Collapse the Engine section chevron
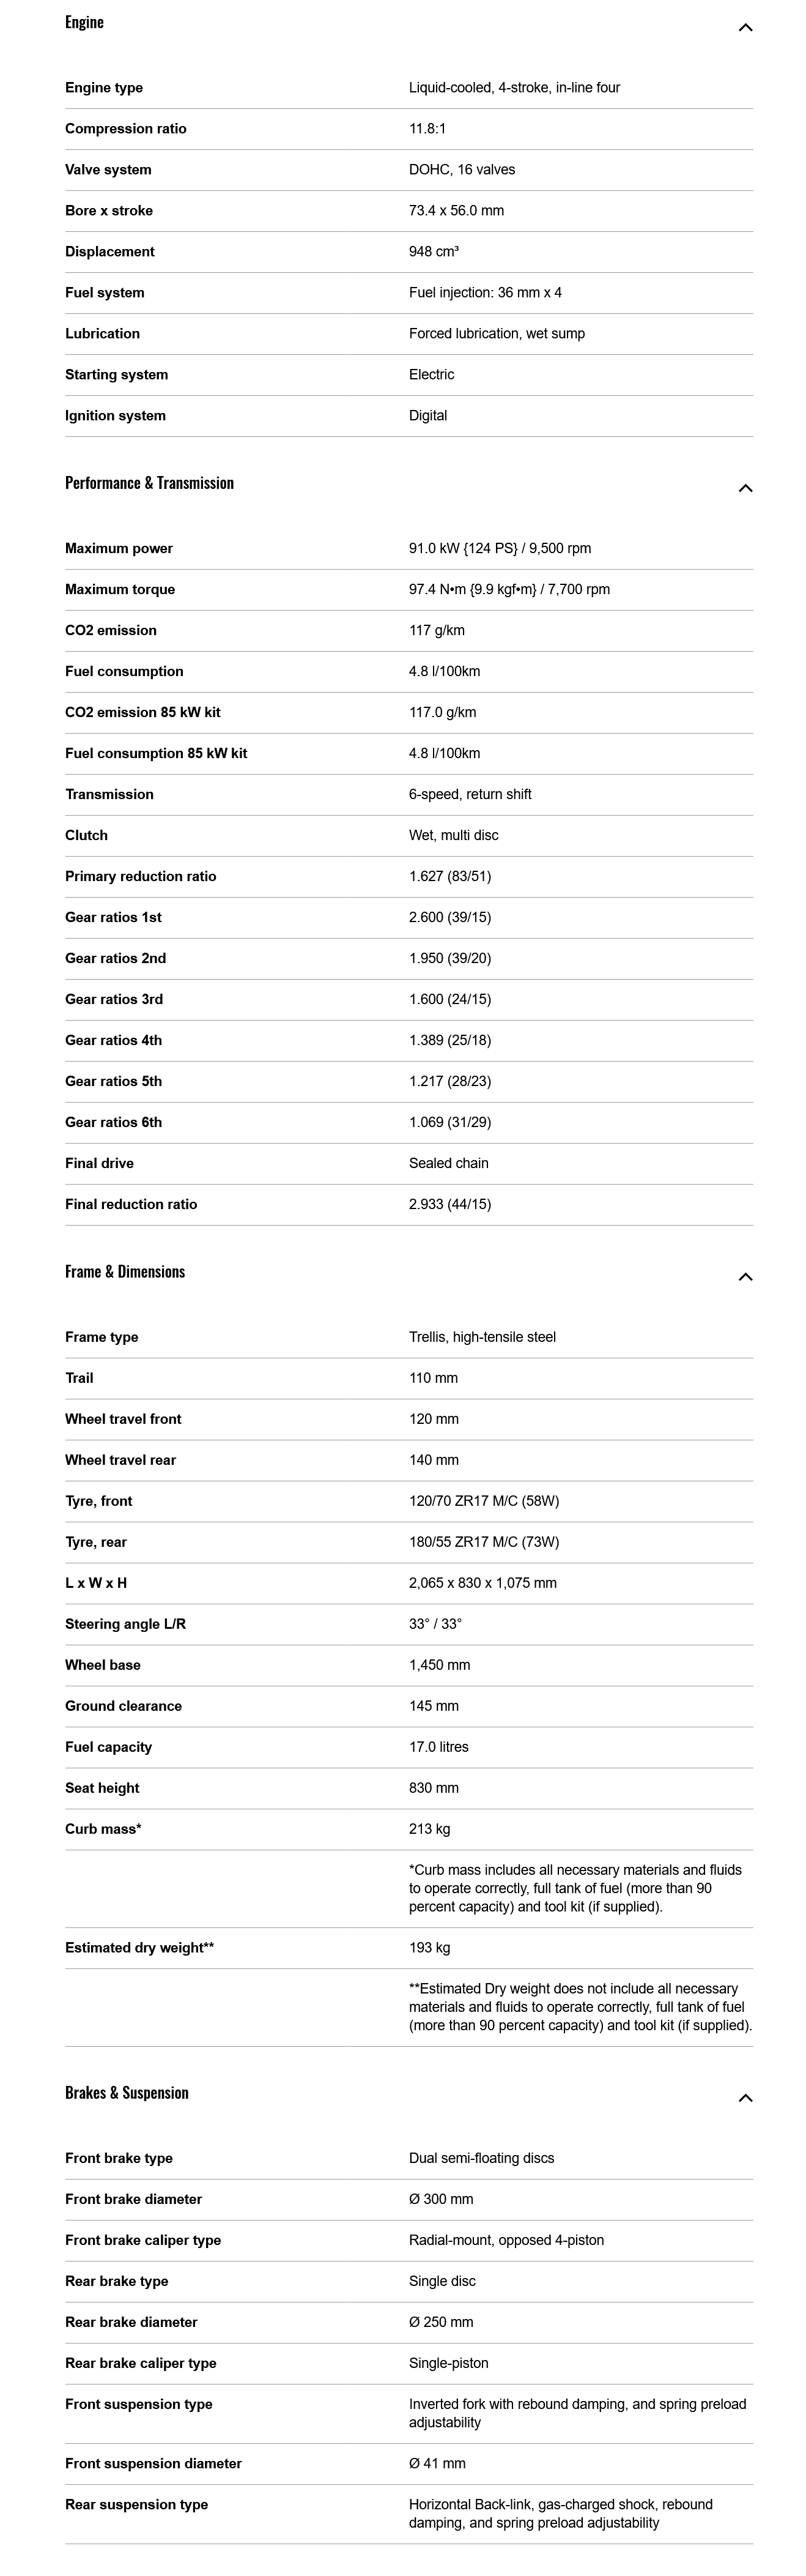The image size is (806, 2576). point(744,27)
